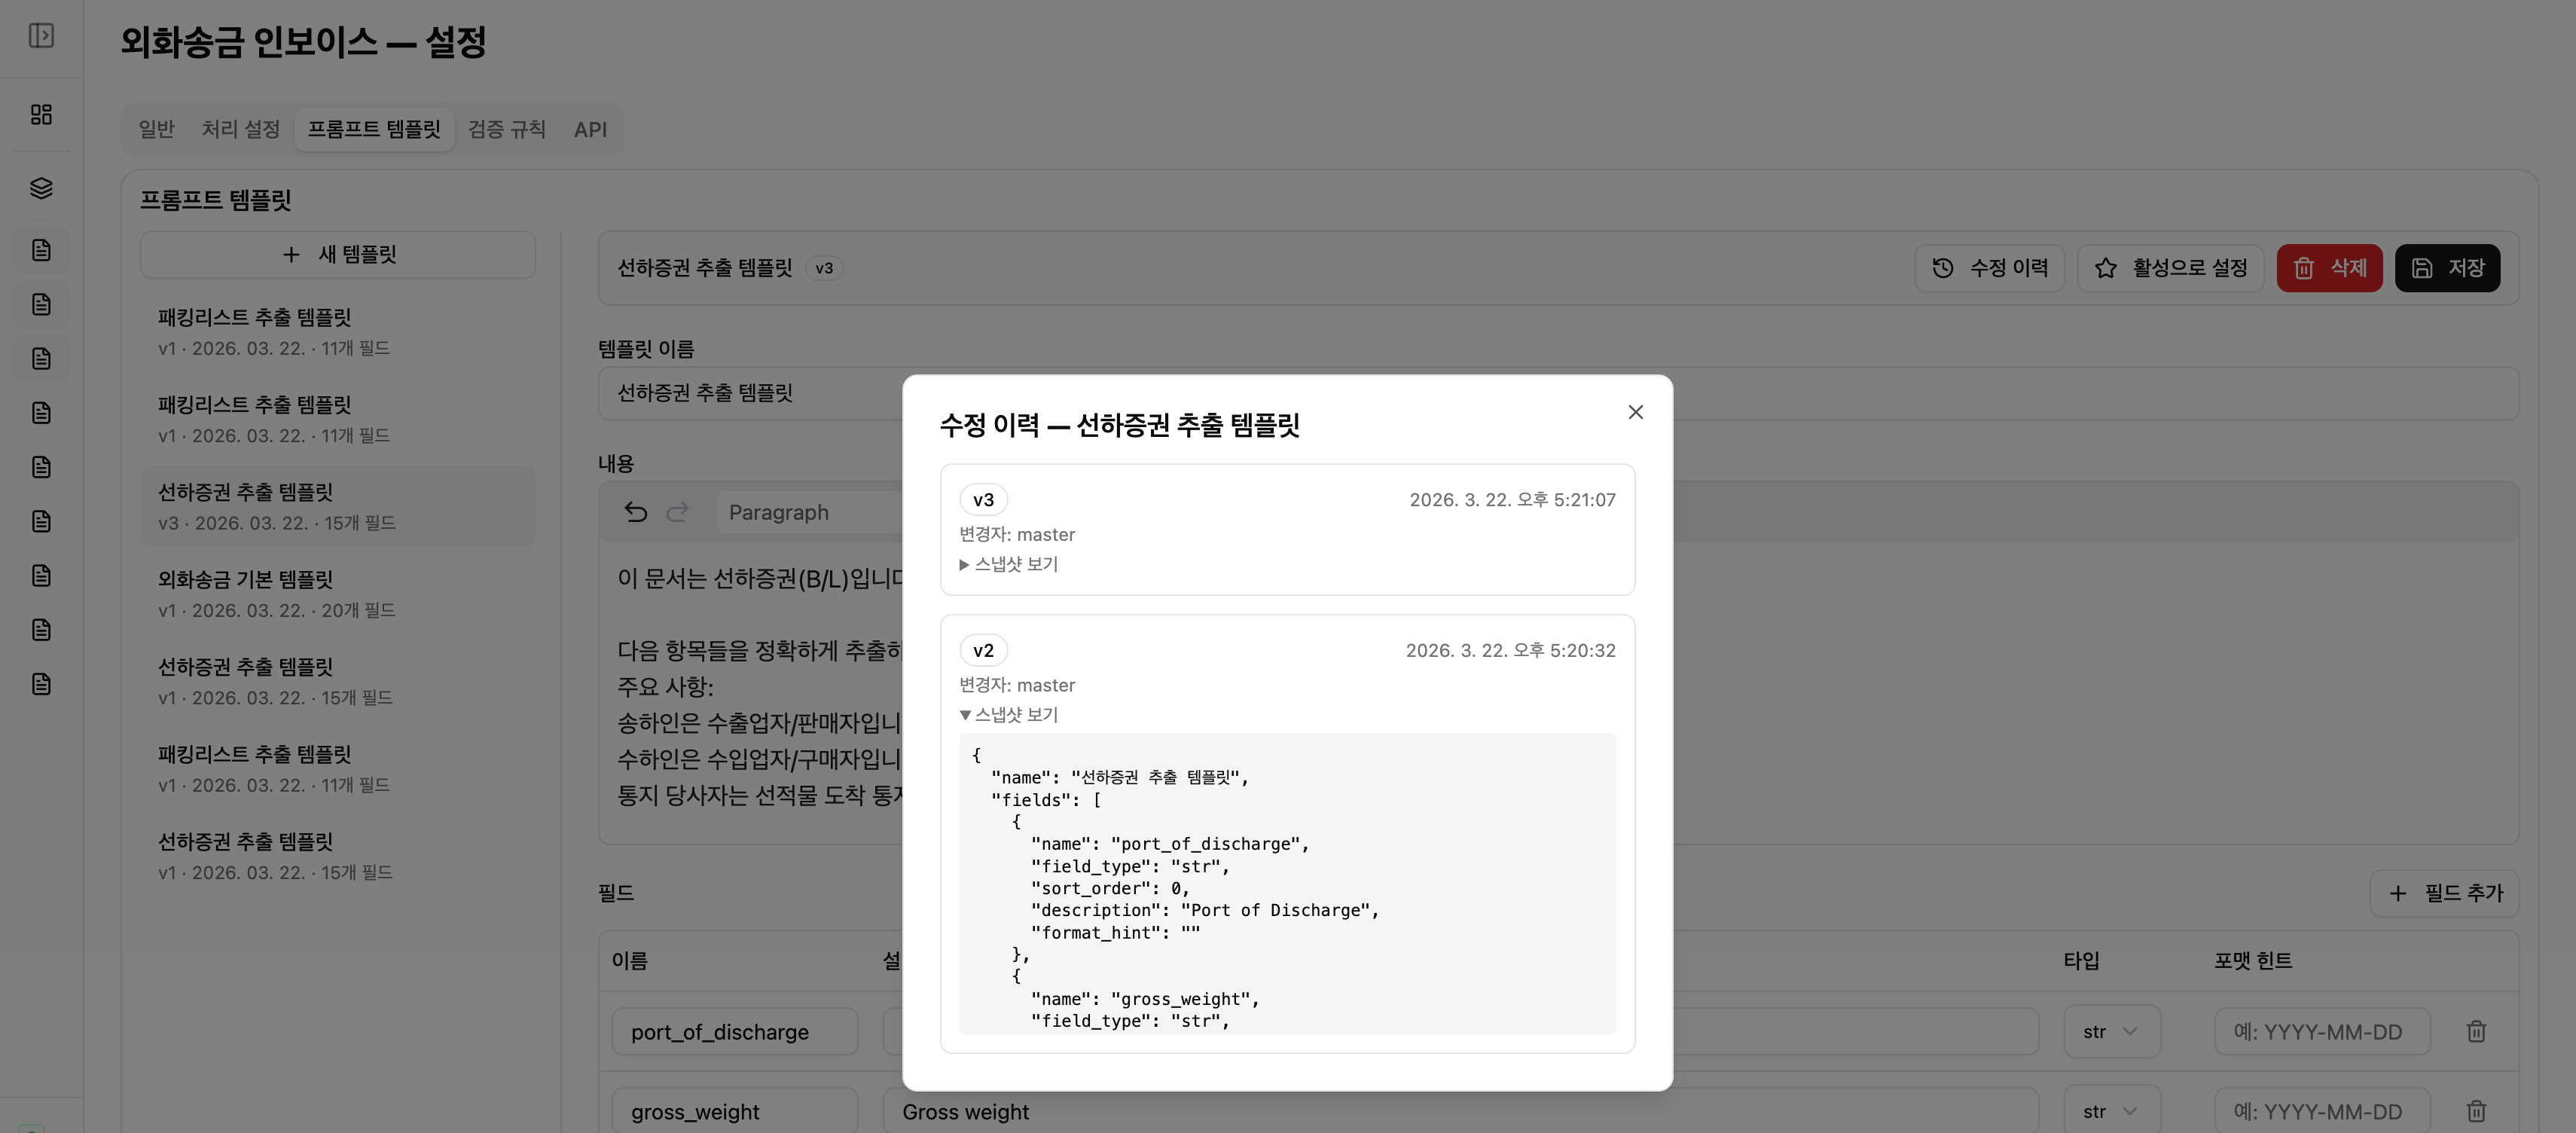The width and height of the screenshot is (2576, 1133).
Task: Expand 스냅샷 보기 for version v3
Action: tap(1010, 564)
